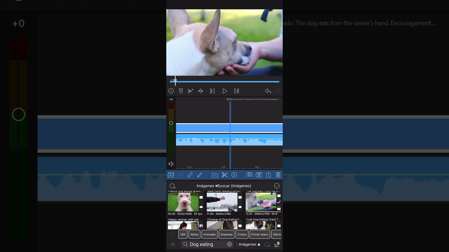The image size is (449, 252).
Task: Download the Male hand feeding clip cloud icon
Action: point(240,207)
